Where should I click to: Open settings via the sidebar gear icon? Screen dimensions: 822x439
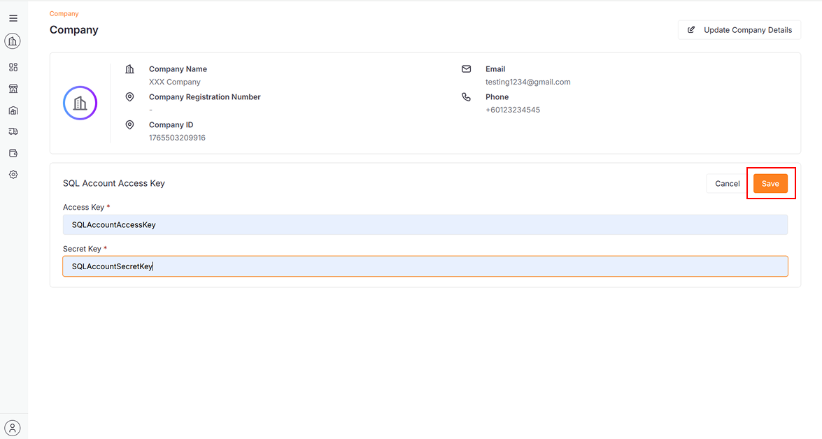13,175
